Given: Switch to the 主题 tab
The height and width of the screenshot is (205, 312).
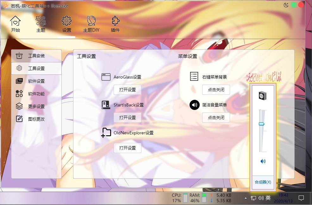Looking at the screenshot, I should (x=41, y=24).
